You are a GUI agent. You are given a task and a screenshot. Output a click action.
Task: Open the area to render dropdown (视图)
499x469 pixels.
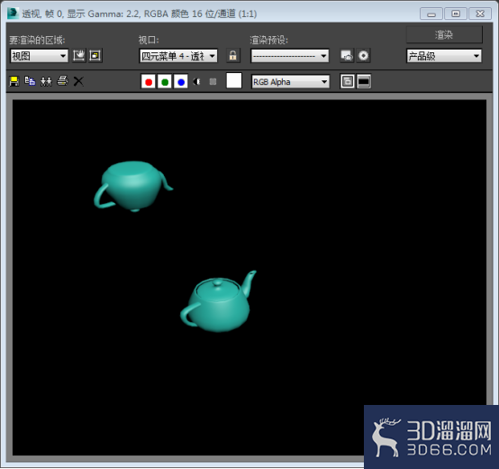(39, 56)
